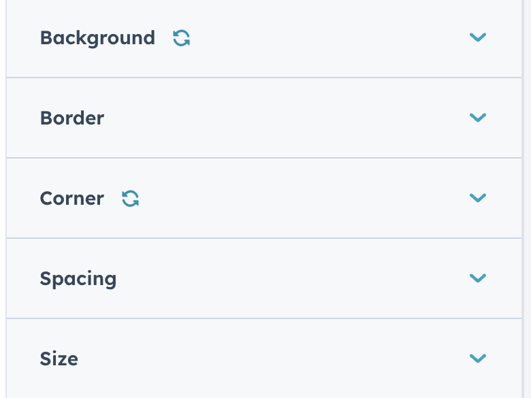531x398 pixels.
Task: Click the Size section chevron arrow
Action: pos(478,359)
